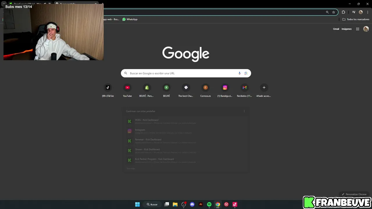
Task: Open Adobe Illustrator from the taskbar
Action: (x=201, y=204)
